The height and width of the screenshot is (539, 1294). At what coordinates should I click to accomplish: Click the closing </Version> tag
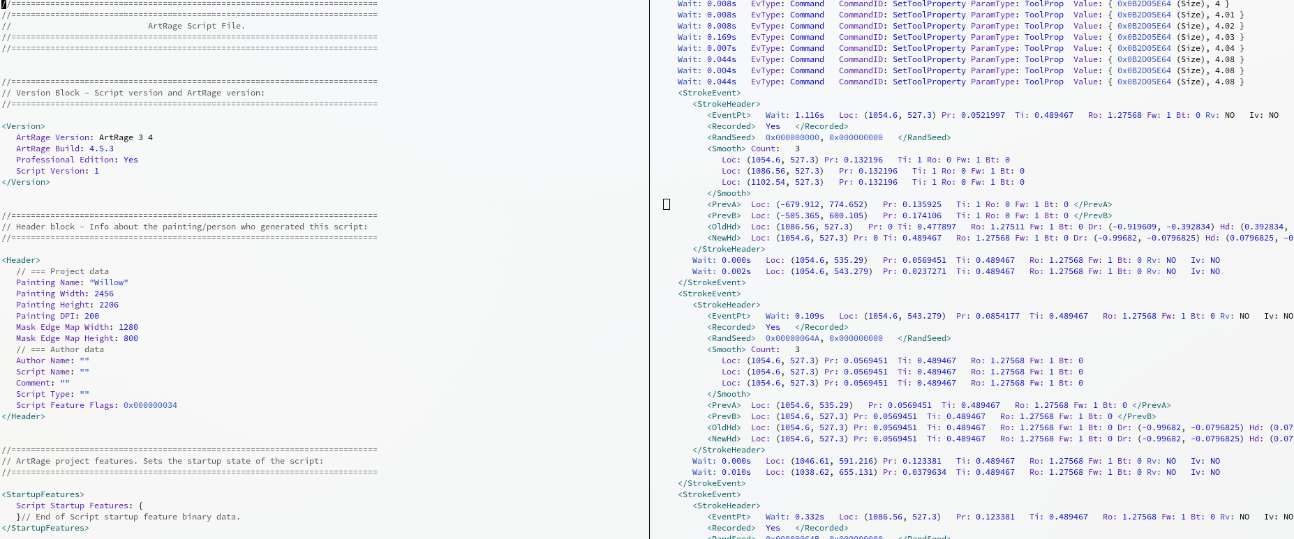click(26, 182)
